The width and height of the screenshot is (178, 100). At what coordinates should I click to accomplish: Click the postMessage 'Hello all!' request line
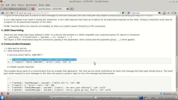pyautogui.click(x=44, y=83)
